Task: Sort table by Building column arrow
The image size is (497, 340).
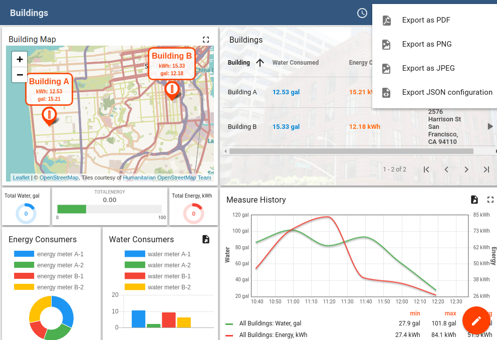Action: [260, 63]
